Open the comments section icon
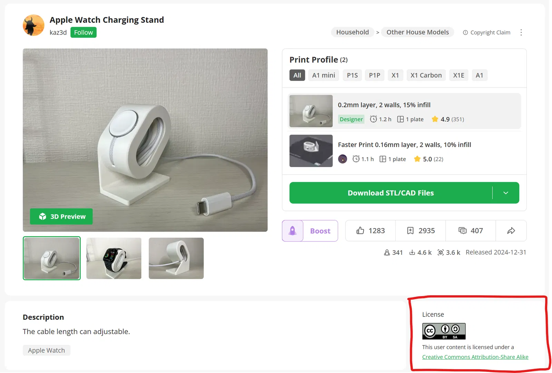 (x=462, y=231)
